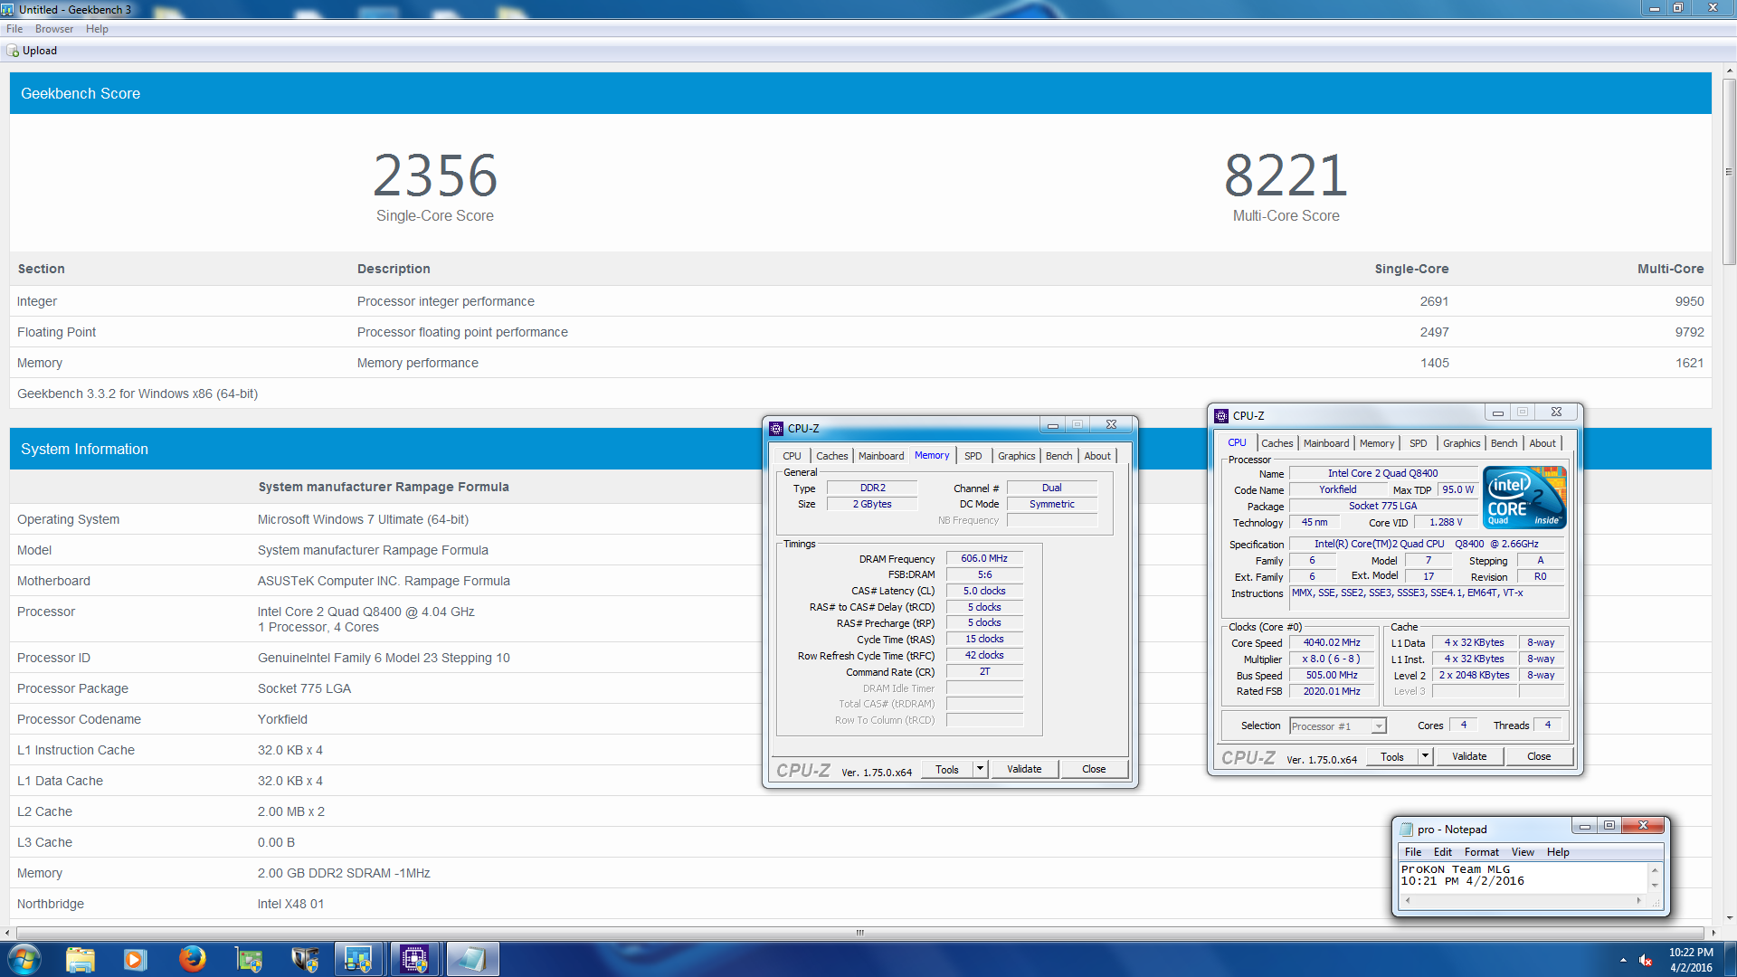
Task: Click the single-core score 2356
Action: click(x=435, y=175)
